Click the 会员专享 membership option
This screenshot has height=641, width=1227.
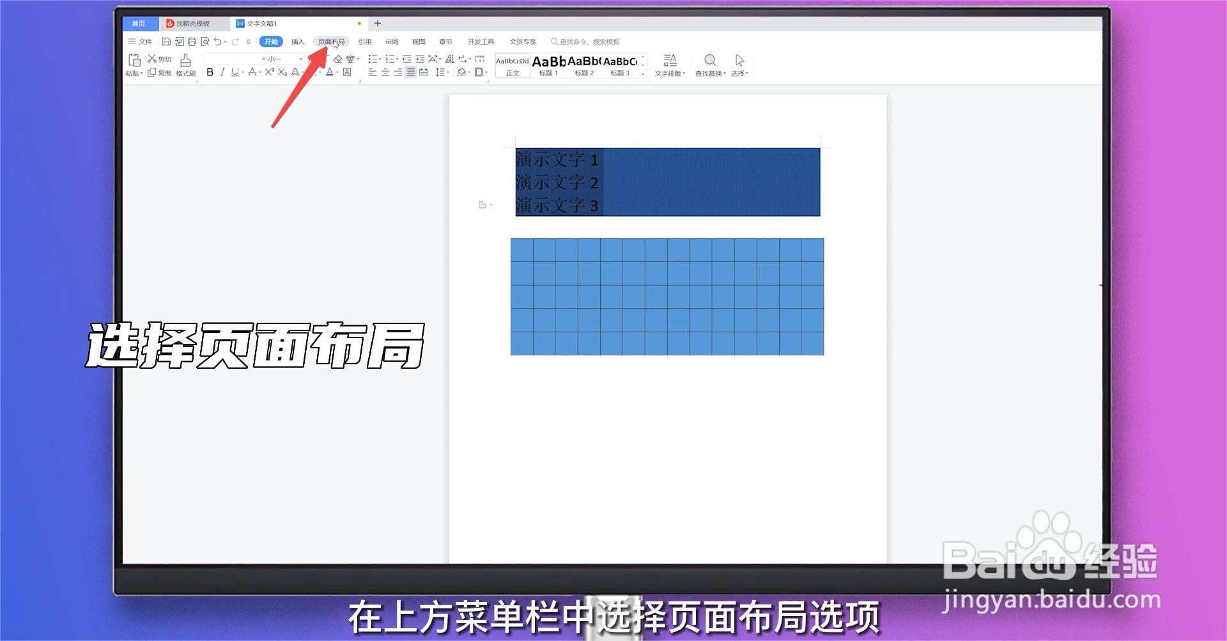click(x=523, y=41)
